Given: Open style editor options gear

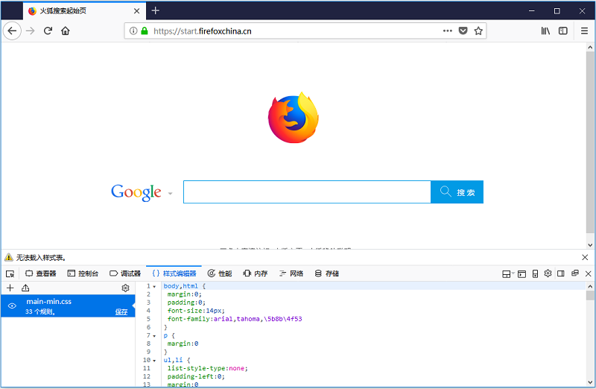Looking at the screenshot, I should coord(125,288).
